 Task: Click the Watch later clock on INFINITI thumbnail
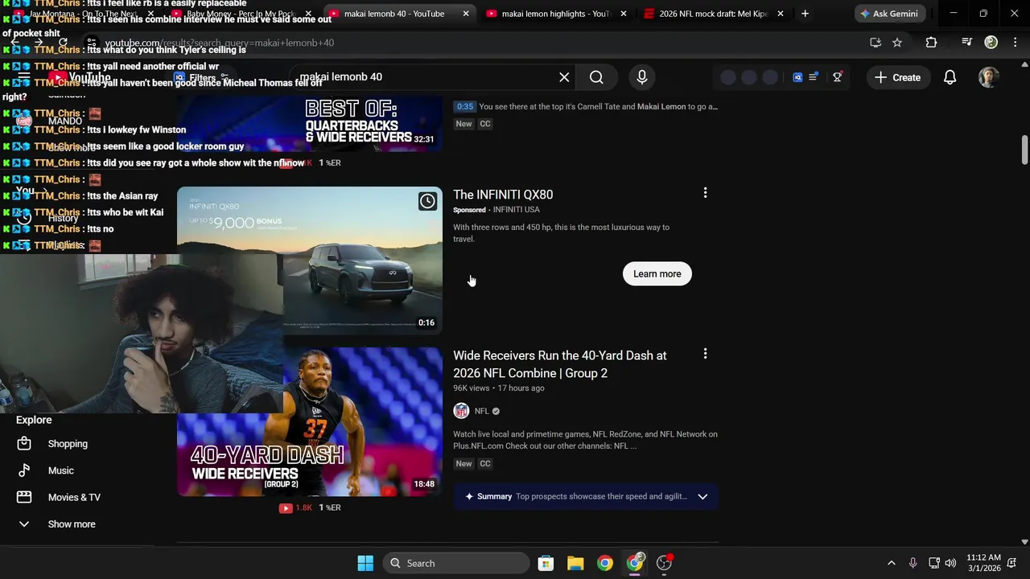(x=427, y=201)
